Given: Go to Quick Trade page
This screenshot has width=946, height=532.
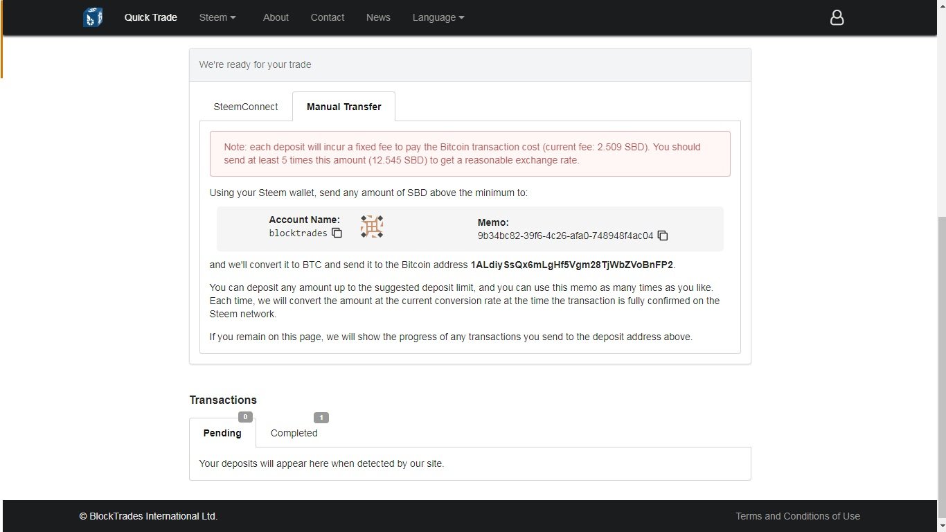Looking at the screenshot, I should pyautogui.click(x=151, y=17).
